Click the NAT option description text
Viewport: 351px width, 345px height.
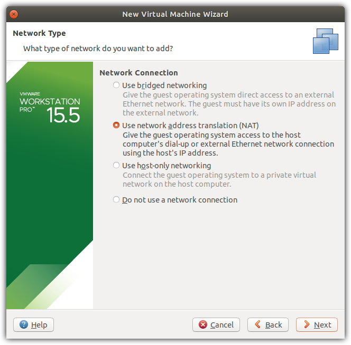[x=228, y=144]
